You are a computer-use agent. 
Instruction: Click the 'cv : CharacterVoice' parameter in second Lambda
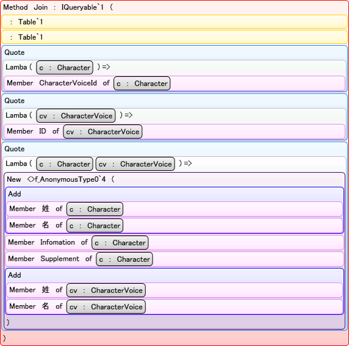pyautogui.click(x=76, y=116)
